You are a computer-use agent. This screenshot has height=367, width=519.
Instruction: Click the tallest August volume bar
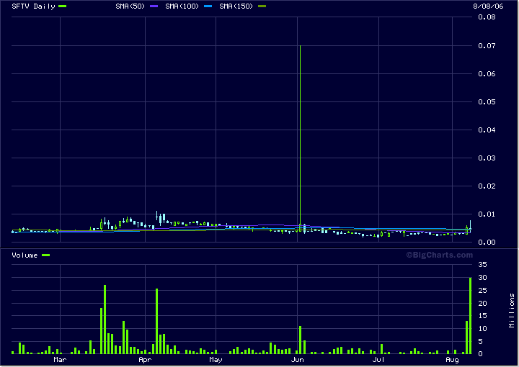[470, 316]
